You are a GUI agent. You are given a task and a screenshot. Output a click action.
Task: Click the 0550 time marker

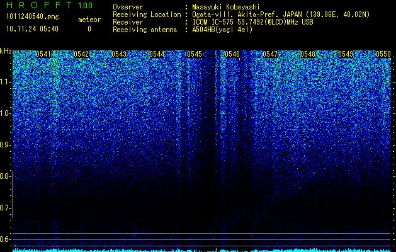383,54
